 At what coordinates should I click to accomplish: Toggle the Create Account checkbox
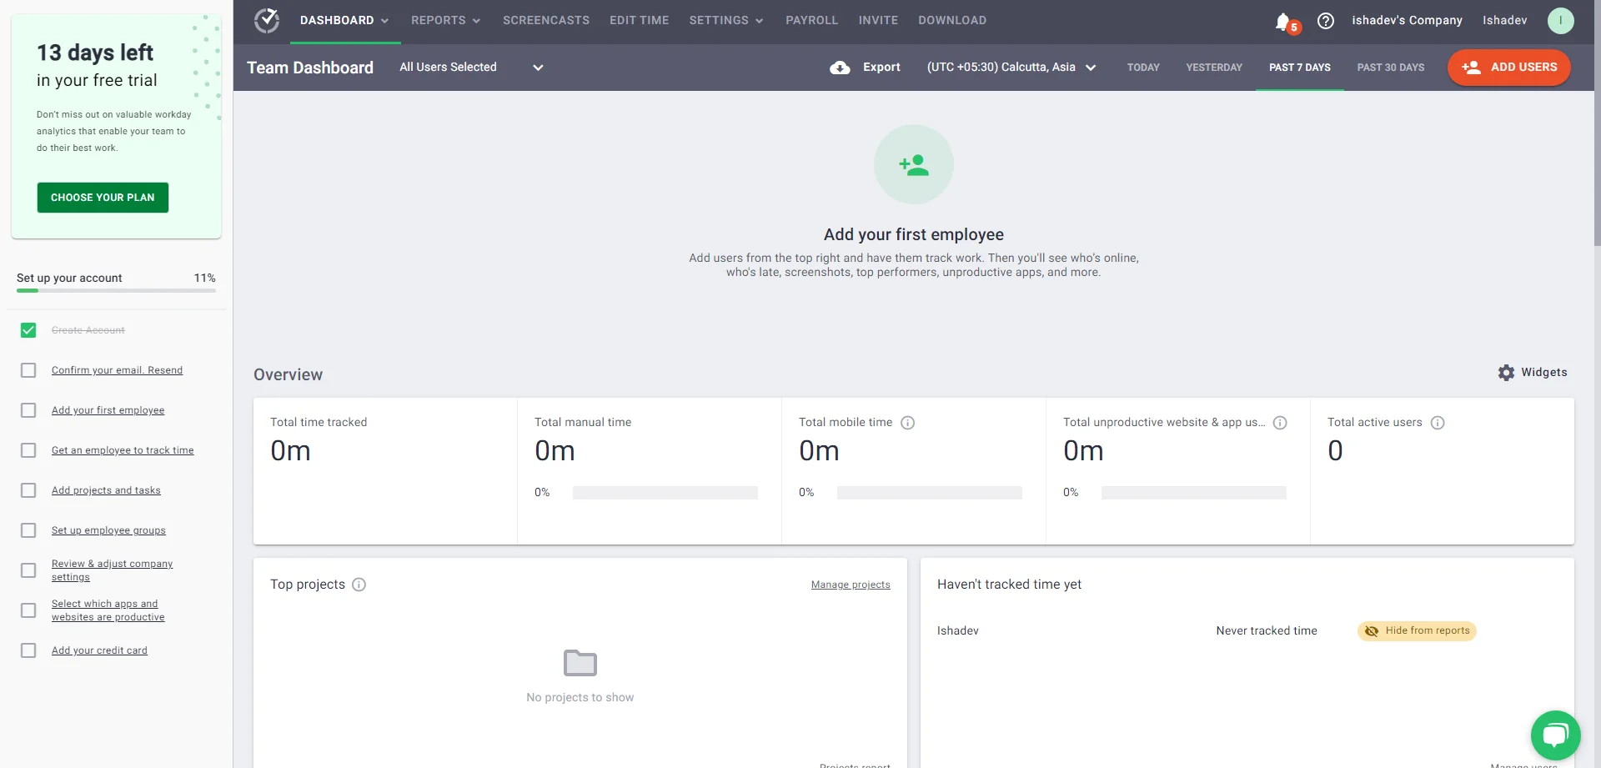(x=28, y=330)
